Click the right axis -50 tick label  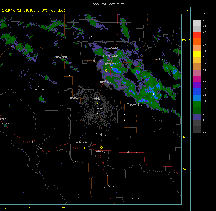point(184,137)
